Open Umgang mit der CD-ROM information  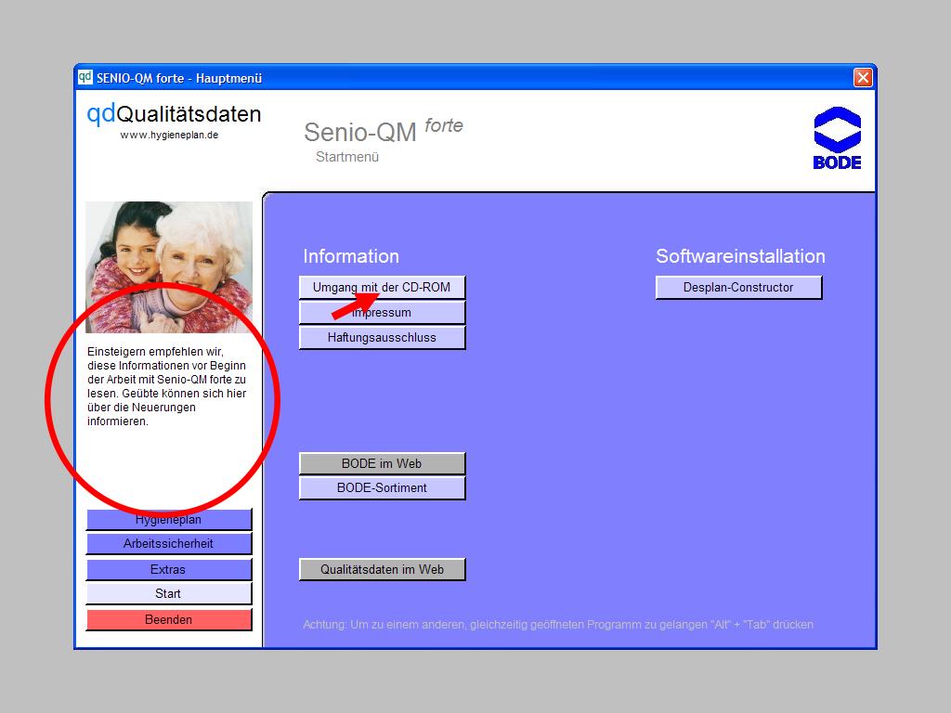point(382,288)
